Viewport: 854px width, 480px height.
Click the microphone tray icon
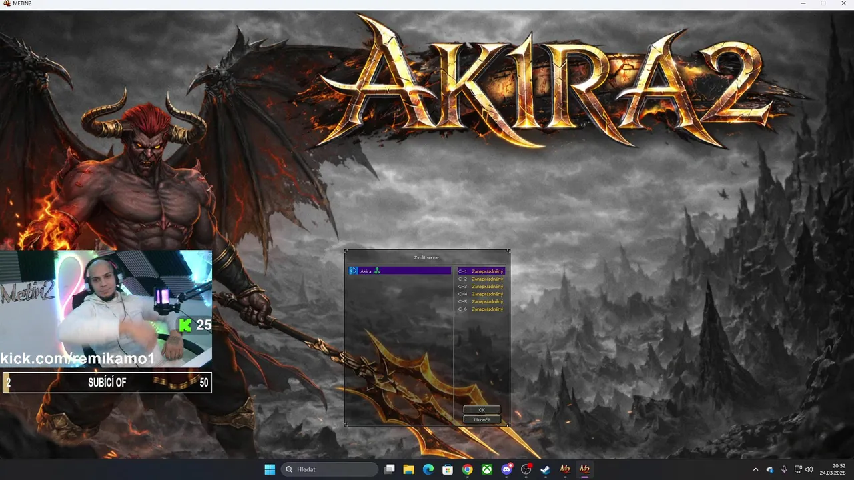coord(784,469)
